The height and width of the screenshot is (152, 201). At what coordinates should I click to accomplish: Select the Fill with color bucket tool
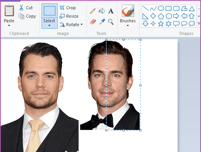coord(102,11)
